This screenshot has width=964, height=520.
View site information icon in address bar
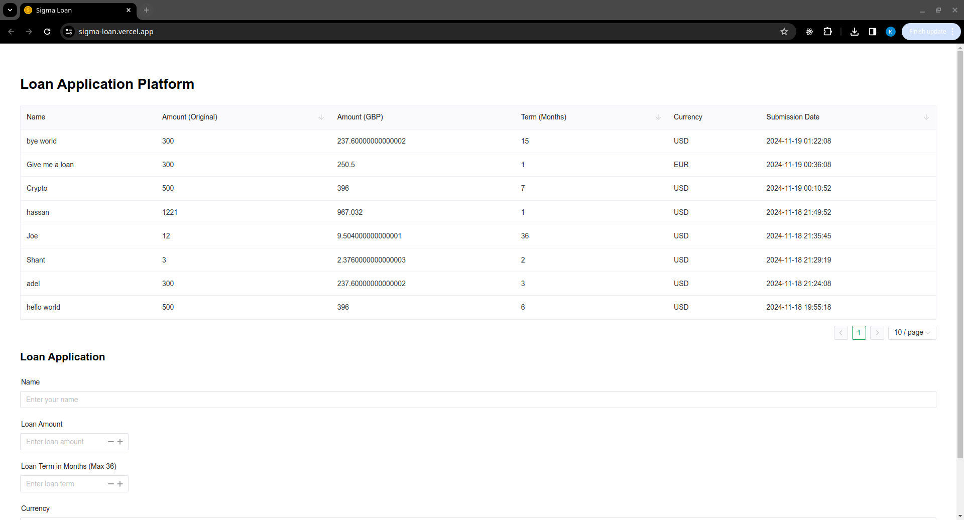69,32
